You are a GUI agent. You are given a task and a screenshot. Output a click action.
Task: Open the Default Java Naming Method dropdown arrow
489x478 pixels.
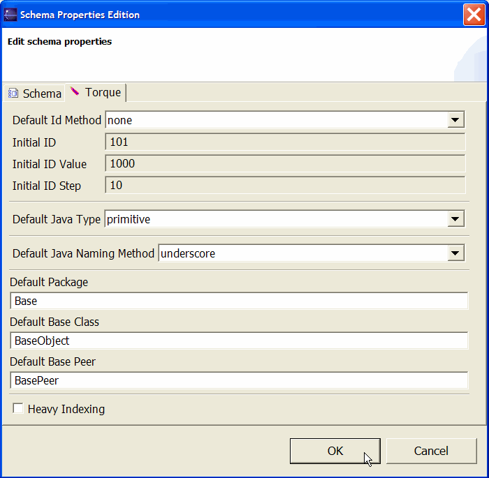[455, 253]
